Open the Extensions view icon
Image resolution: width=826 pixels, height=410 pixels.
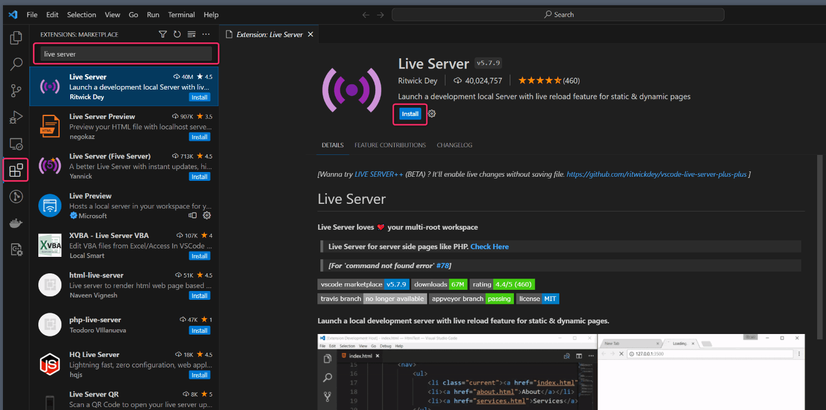coord(16,171)
